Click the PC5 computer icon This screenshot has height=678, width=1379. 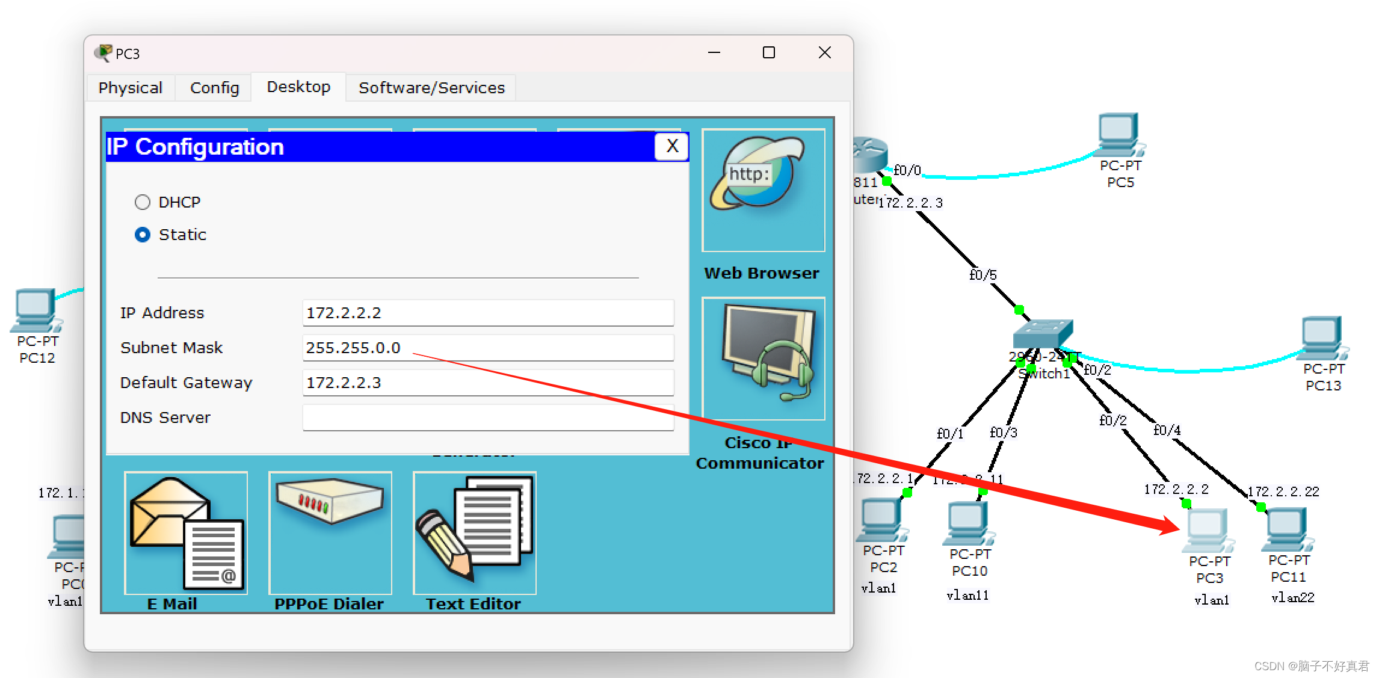pos(1119,135)
